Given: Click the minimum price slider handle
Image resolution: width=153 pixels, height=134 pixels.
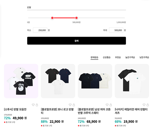Looking at the screenshot, I should tap(52, 18).
